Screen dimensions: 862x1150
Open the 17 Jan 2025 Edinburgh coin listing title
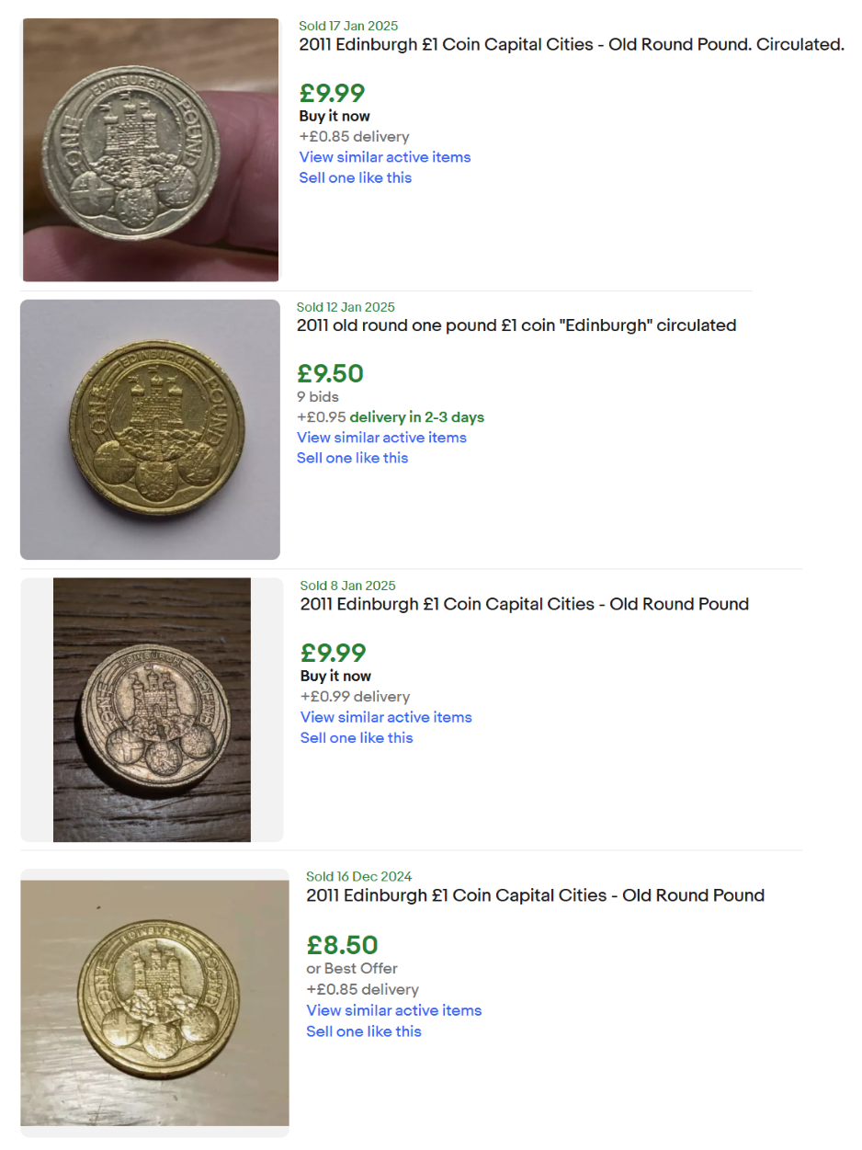pos(570,44)
